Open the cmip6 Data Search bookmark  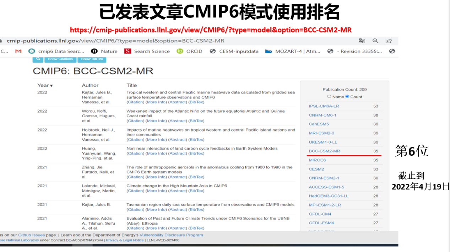(57, 51)
